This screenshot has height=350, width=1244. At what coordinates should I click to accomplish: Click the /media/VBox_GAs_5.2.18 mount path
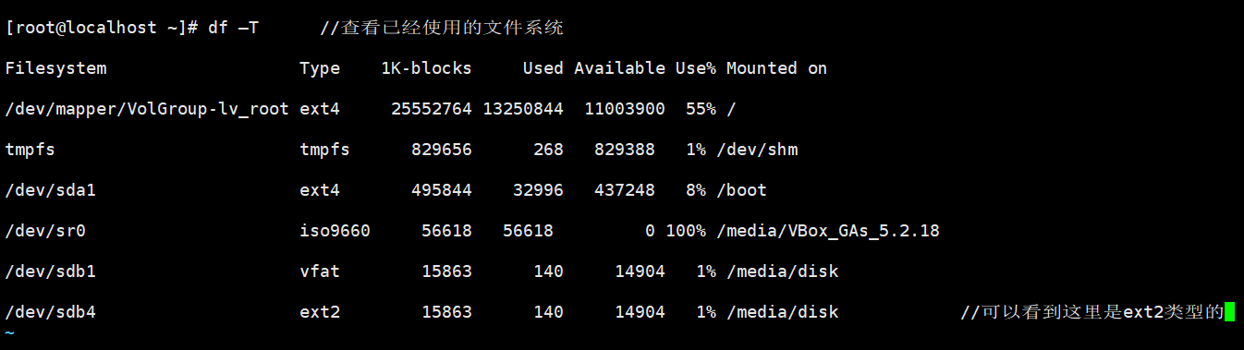click(828, 231)
